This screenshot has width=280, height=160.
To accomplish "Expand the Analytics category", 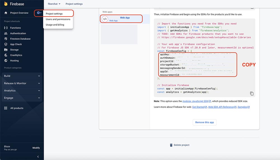I will (22, 90).
